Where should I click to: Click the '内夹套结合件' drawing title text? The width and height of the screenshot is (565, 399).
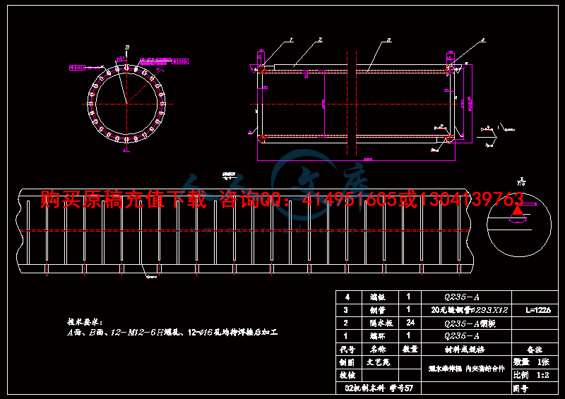point(485,369)
